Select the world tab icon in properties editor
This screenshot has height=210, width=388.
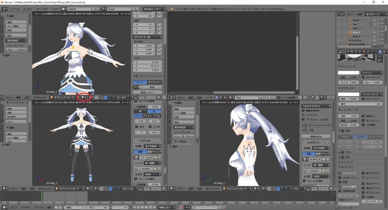pyautogui.click(x=360, y=51)
